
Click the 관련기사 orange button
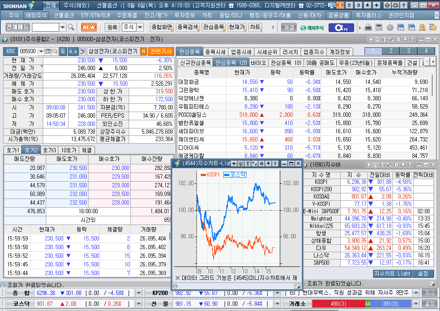(x=161, y=51)
